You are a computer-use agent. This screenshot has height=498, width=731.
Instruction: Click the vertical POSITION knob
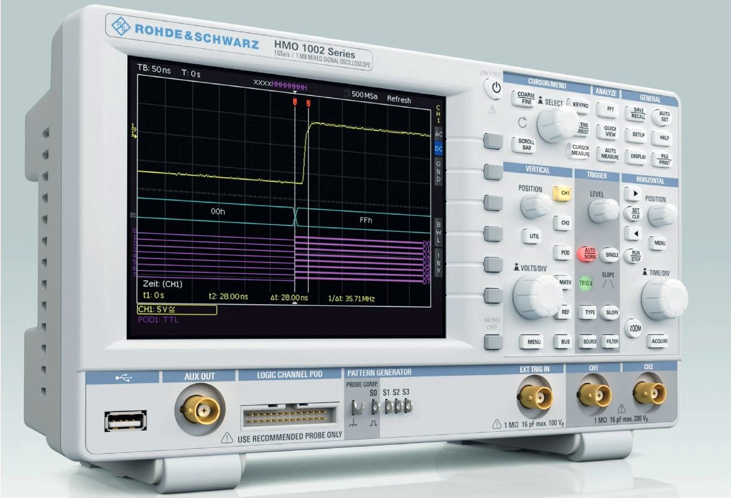pos(535,206)
